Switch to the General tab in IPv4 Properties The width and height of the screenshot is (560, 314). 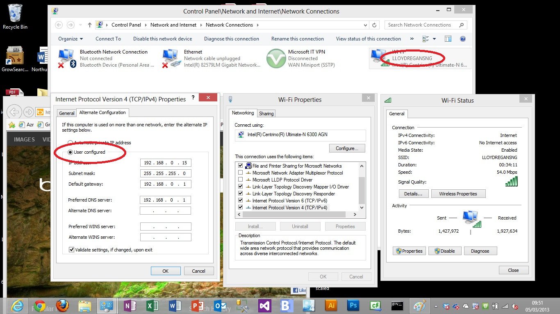point(67,113)
